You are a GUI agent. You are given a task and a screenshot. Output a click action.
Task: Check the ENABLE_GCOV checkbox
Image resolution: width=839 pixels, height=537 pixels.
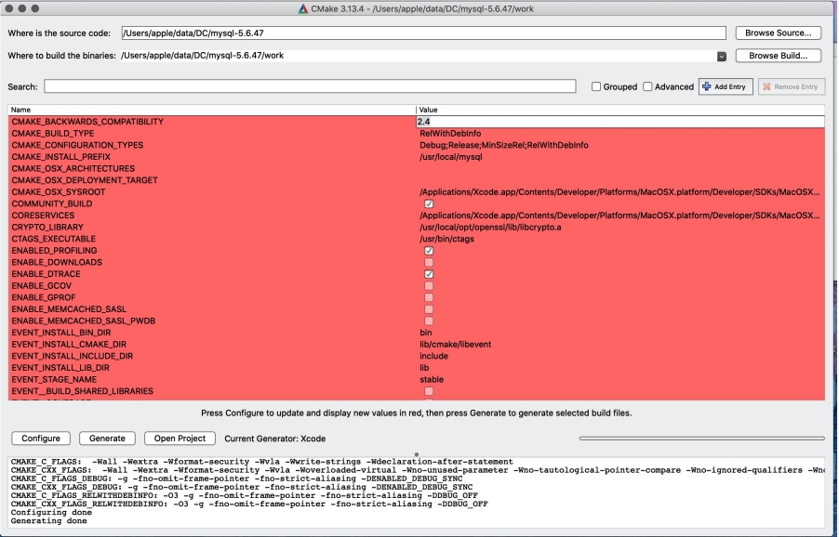click(429, 286)
